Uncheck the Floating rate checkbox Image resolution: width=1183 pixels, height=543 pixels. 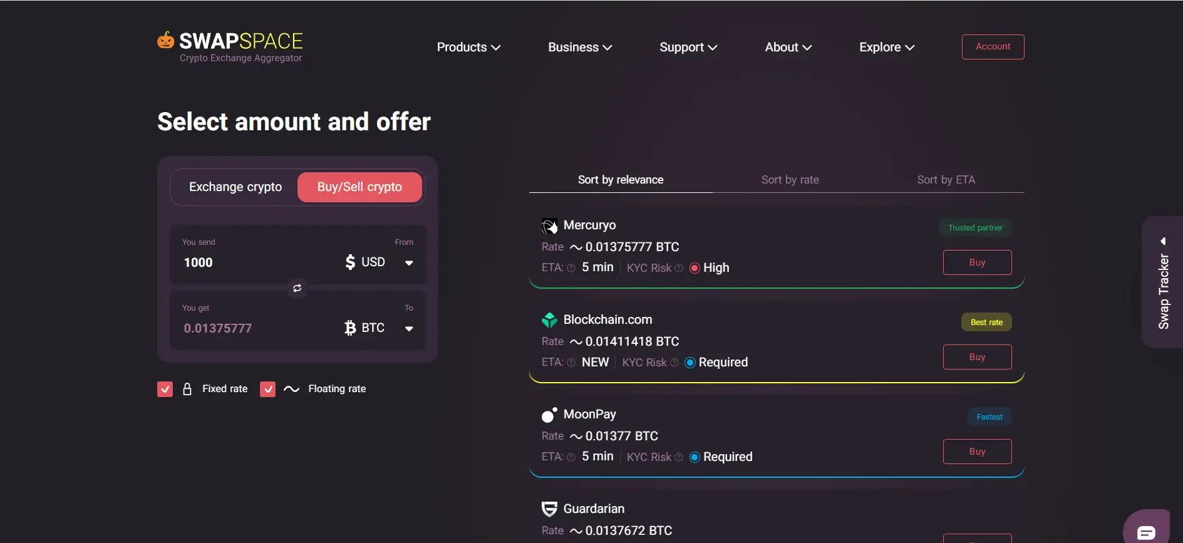click(x=267, y=389)
